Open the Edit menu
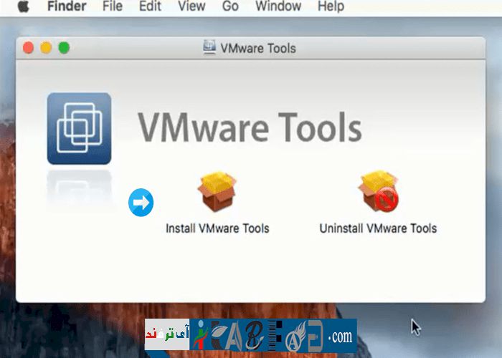This screenshot has height=358, width=502. click(x=150, y=7)
